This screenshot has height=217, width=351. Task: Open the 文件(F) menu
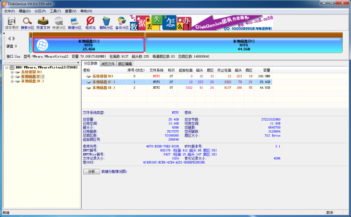pos(9,11)
